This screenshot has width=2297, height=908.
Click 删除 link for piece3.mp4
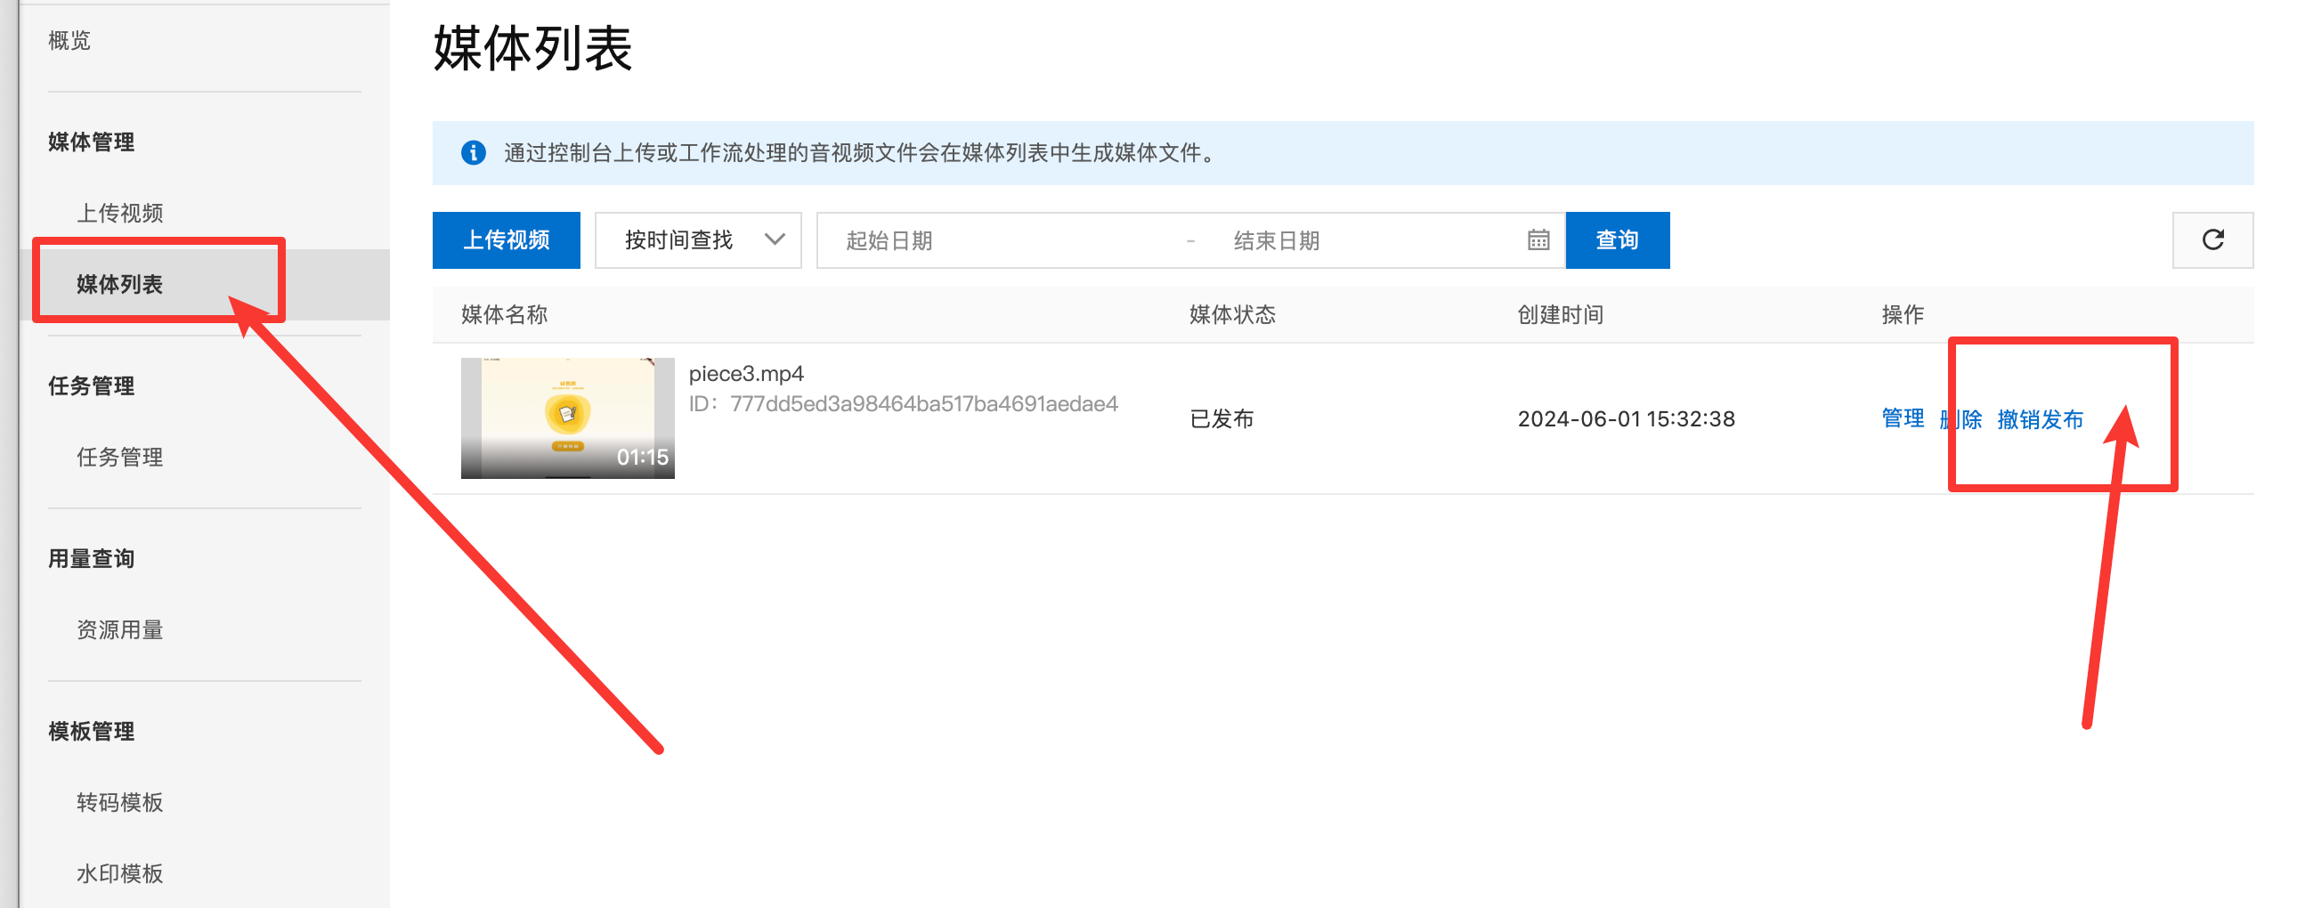(1960, 419)
